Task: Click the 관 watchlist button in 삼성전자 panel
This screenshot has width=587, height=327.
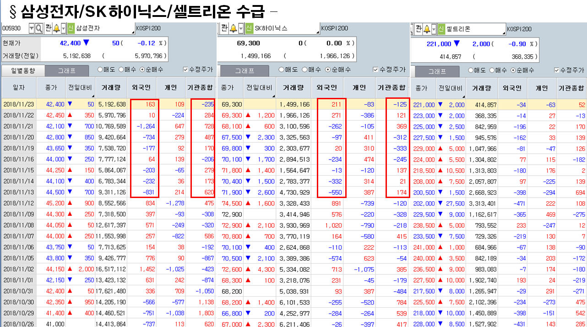Action: click(49, 28)
